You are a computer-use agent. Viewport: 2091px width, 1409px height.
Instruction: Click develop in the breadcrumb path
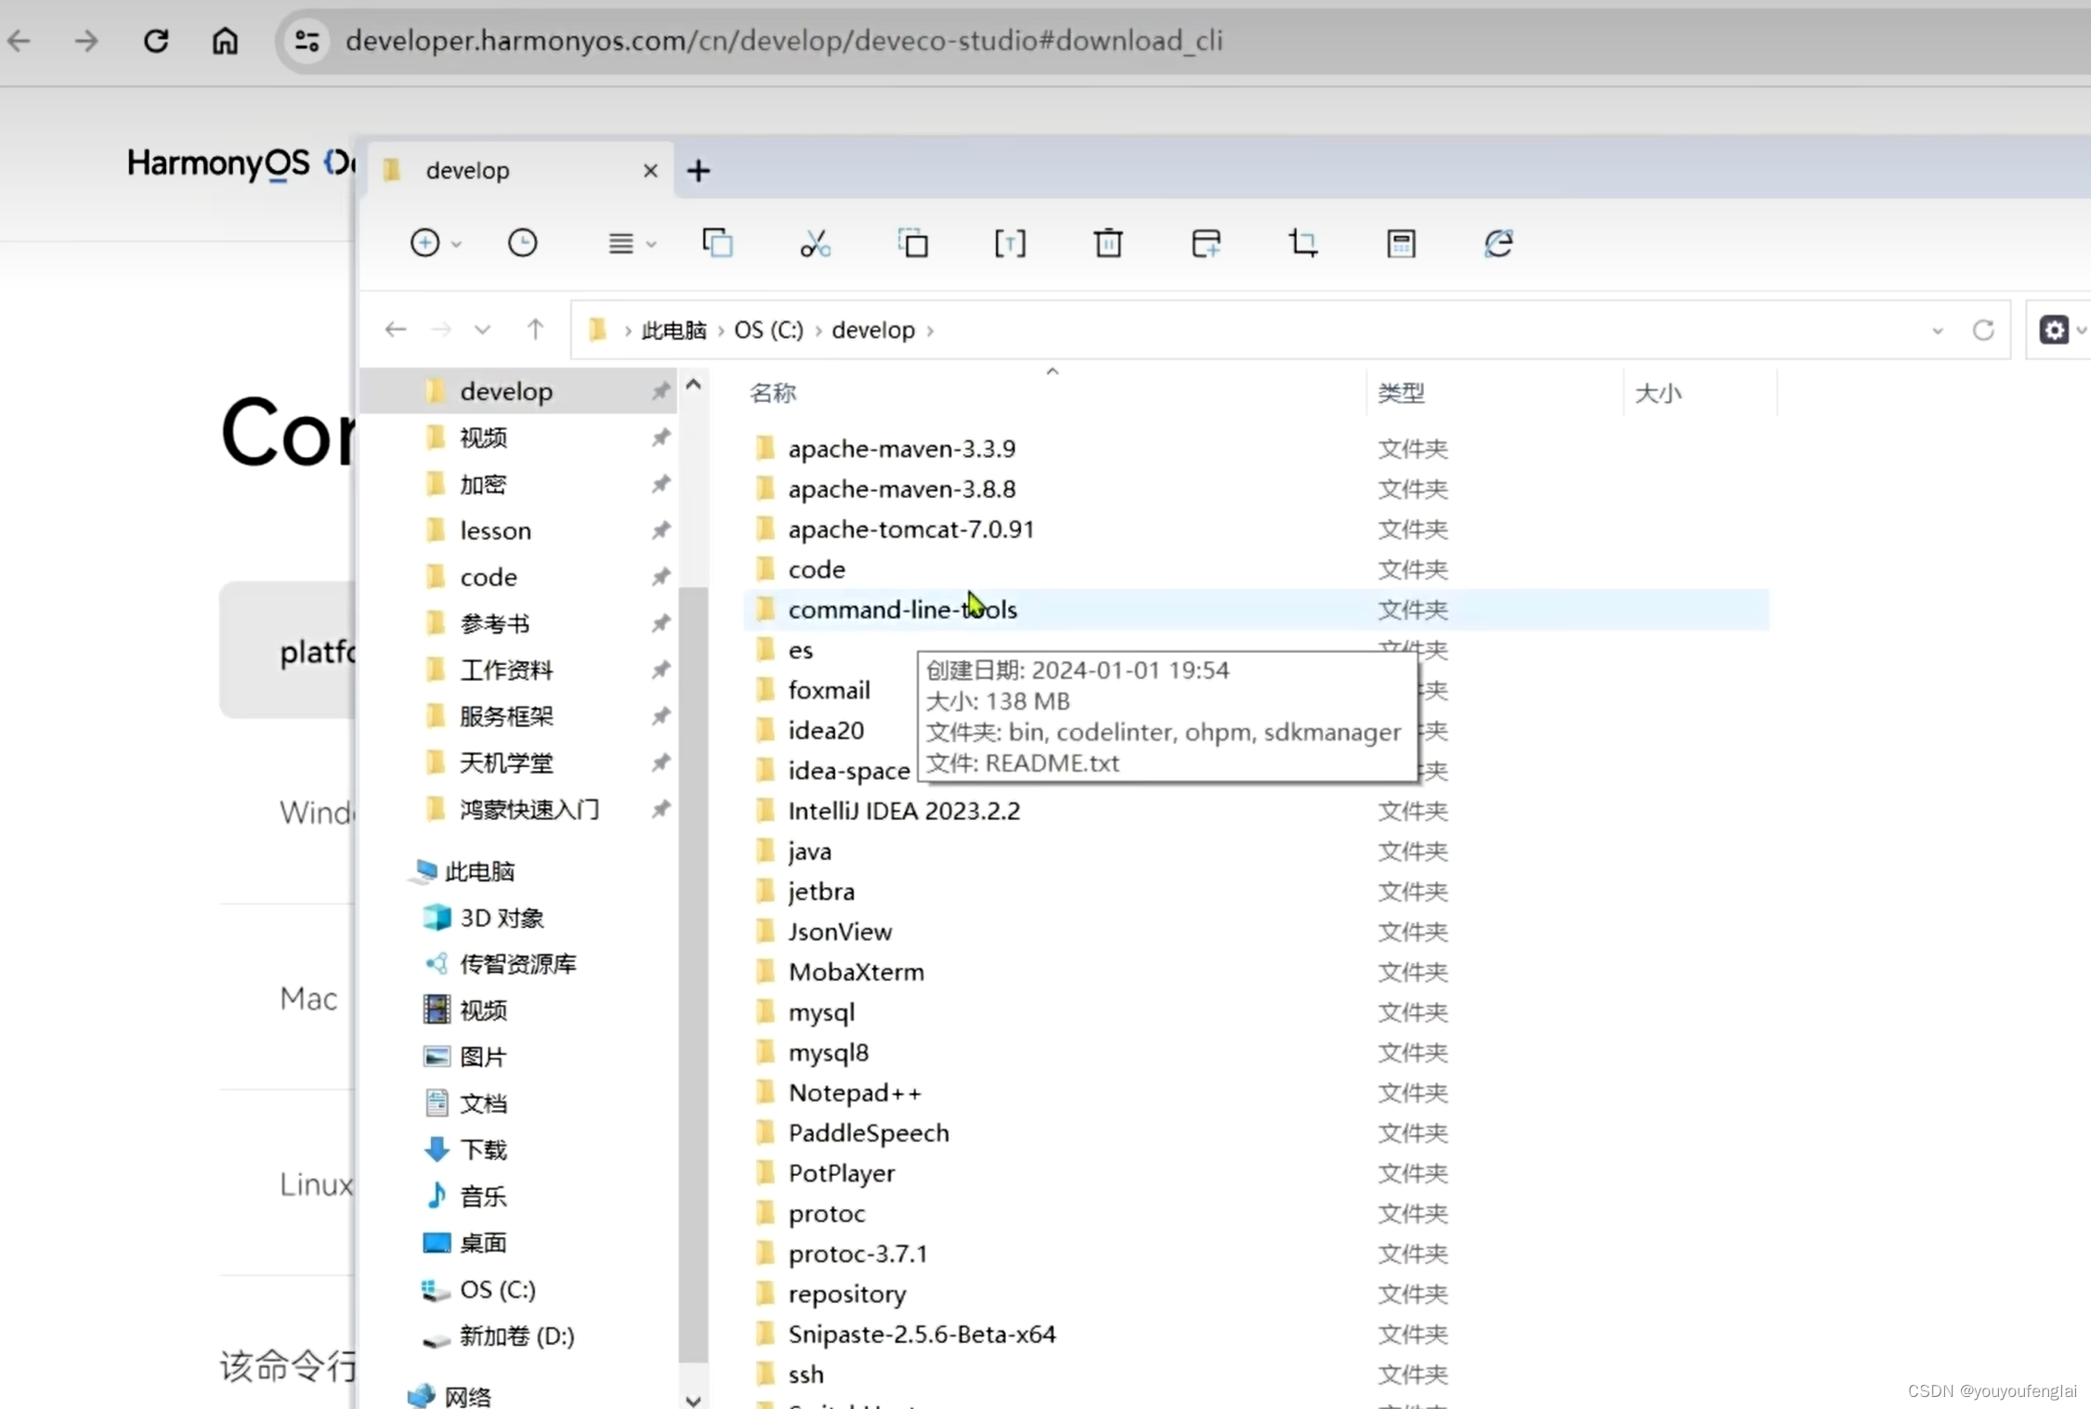(873, 331)
